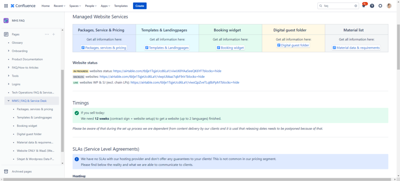
Task: Expand the Product Documentation tree item
Action: tap(9, 59)
